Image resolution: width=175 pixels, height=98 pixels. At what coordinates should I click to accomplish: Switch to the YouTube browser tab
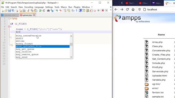(x=130, y=3)
